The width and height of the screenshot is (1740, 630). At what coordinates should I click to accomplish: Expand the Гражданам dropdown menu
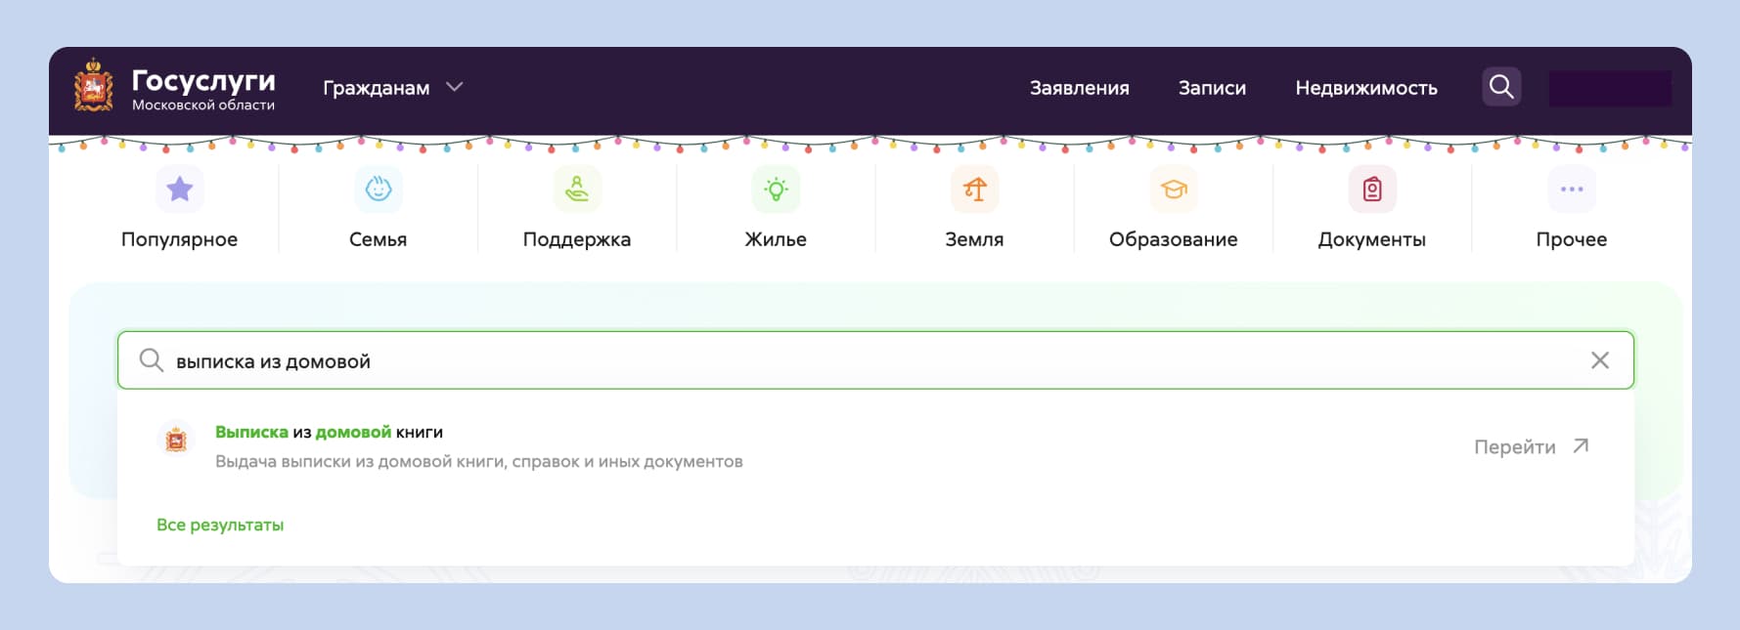coord(377,88)
